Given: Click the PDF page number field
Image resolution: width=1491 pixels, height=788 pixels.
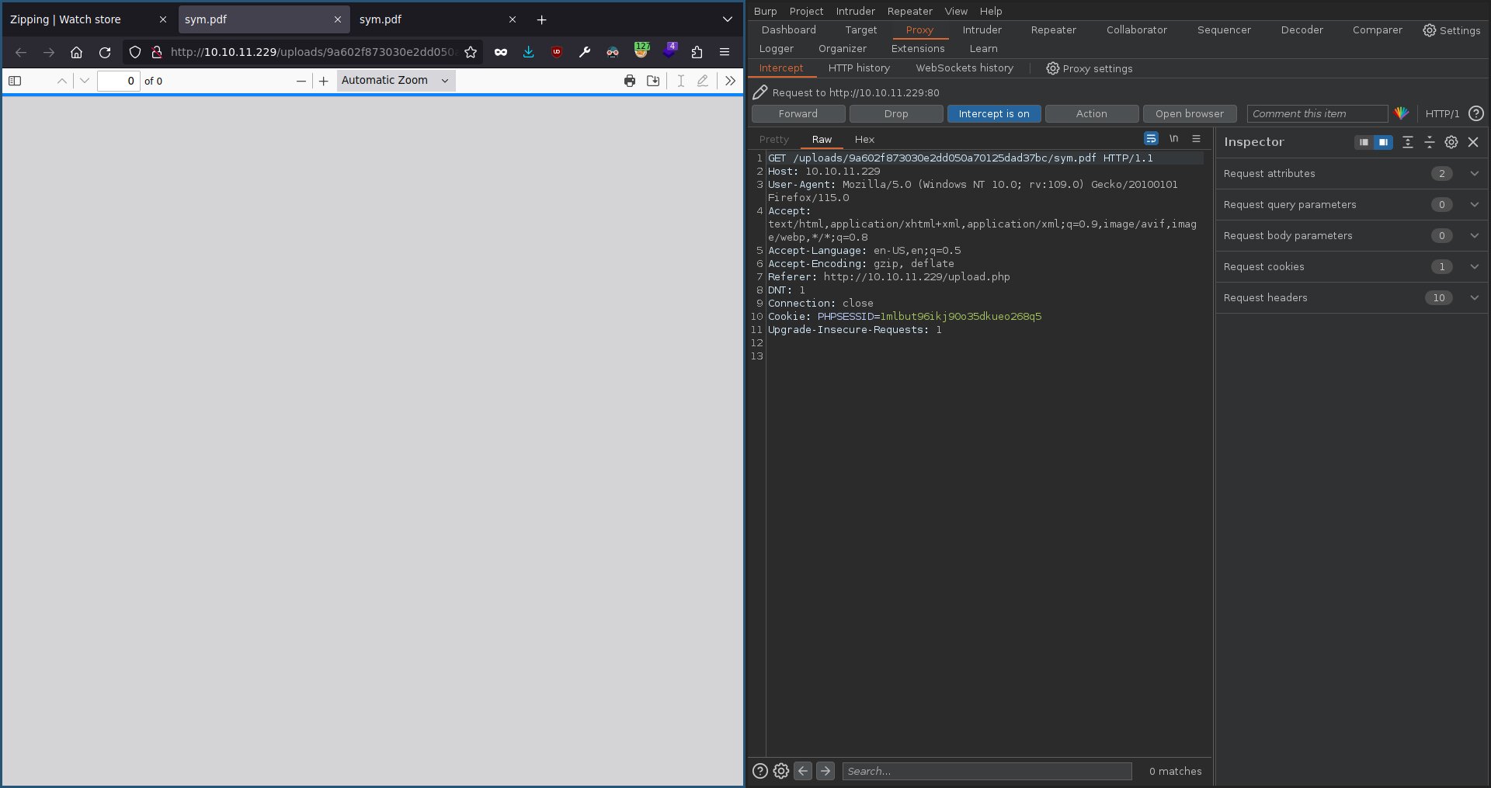Looking at the screenshot, I should pos(118,81).
